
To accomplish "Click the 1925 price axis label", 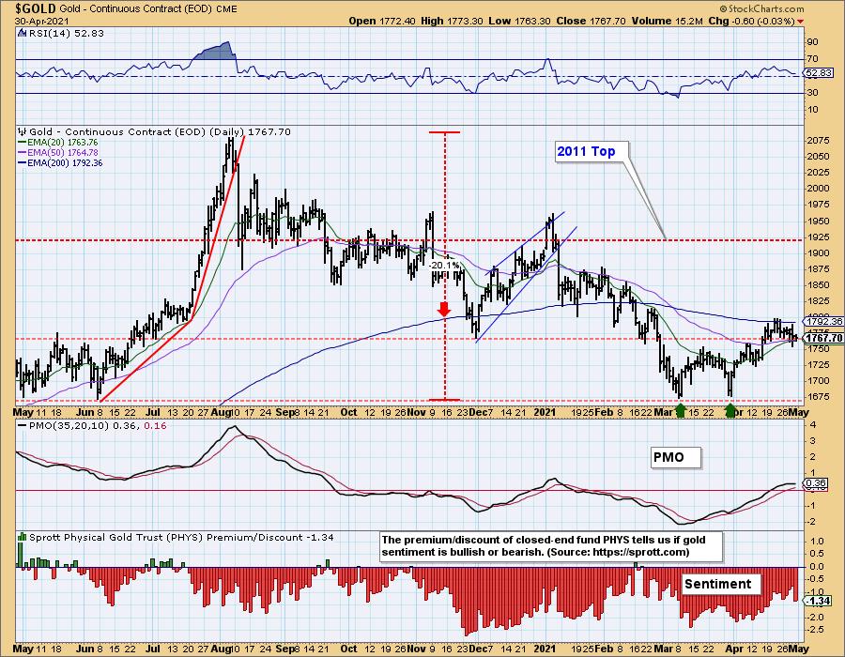I will 818,237.
